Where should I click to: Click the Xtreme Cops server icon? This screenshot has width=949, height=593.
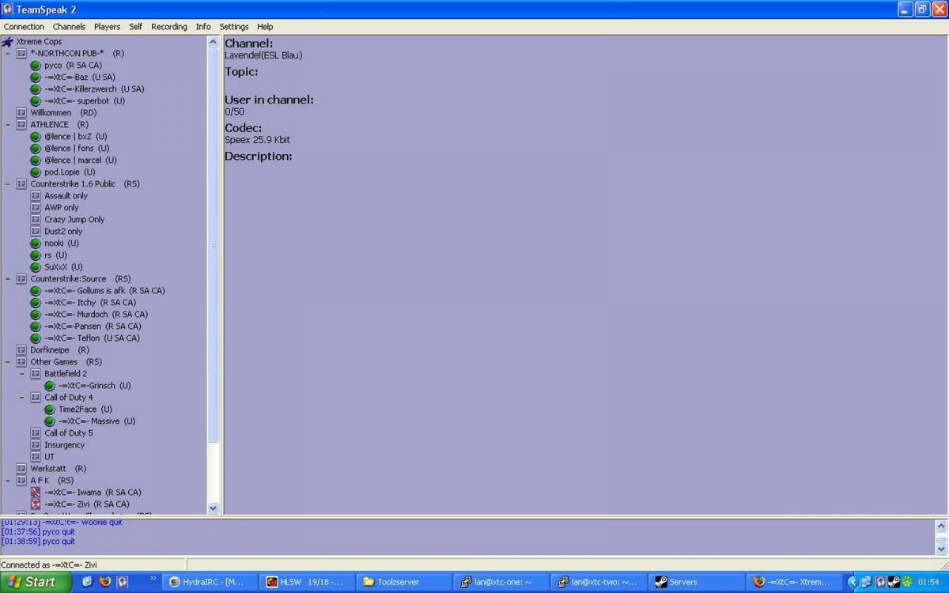[x=8, y=42]
